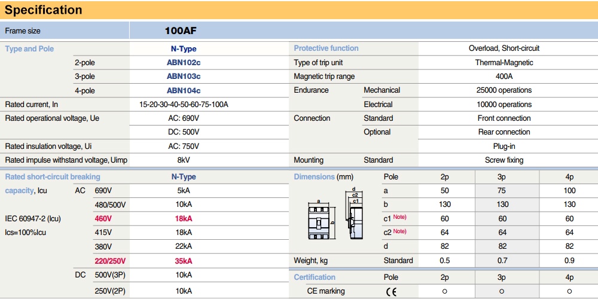Click the Front connection value
This screenshot has height=299, width=598.
(504, 118)
